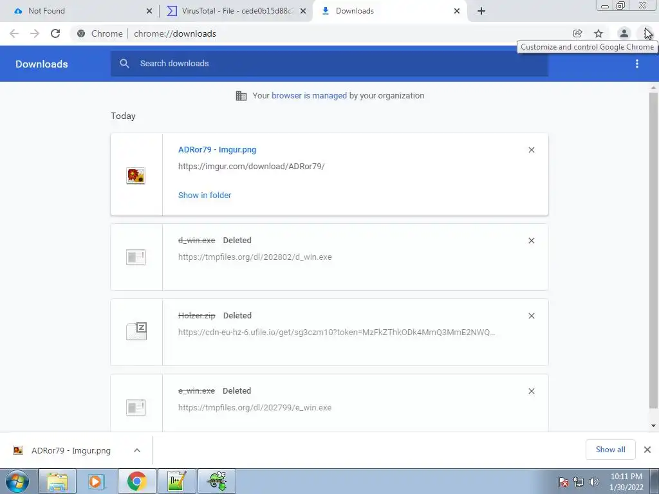659x494 pixels.
Task: Click the share this page icon
Action: (x=577, y=33)
